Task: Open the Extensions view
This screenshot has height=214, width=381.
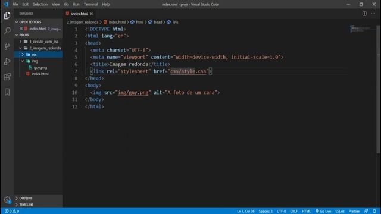Action: click(x=7, y=77)
